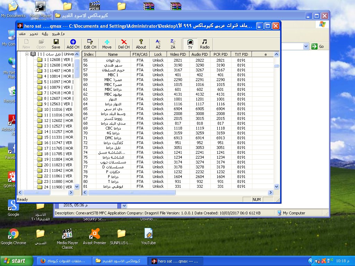Viewport: 355px width, 266px height.
Task: Click the Lock column header
Action: 158,54
